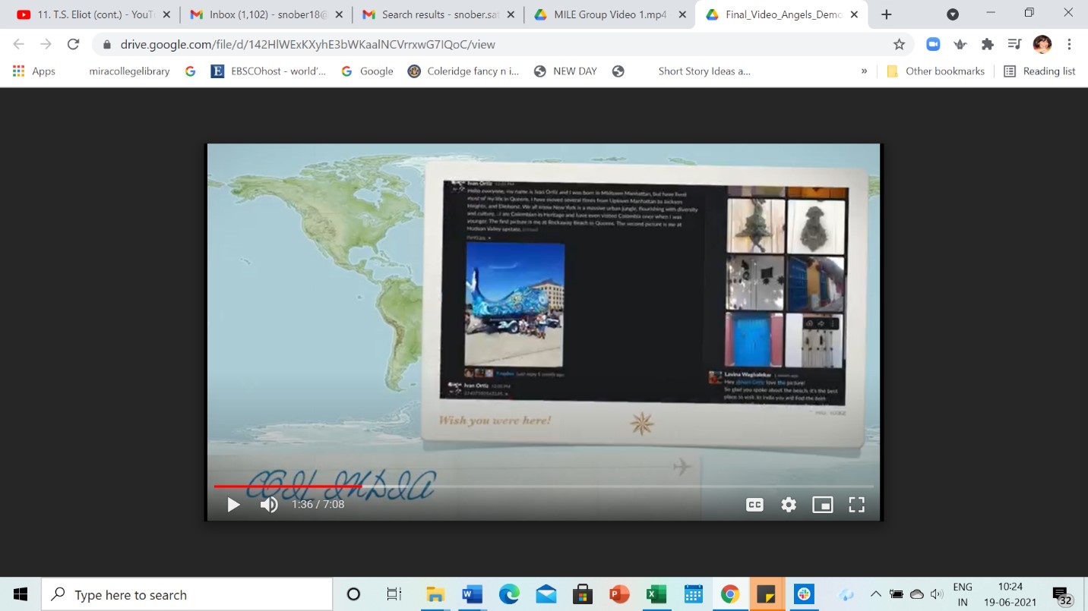Enter fullscreen video mode
Screen dimensions: 1088x611
[x=856, y=505]
